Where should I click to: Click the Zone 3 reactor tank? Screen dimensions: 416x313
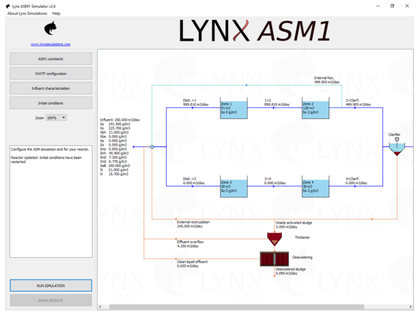tap(233, 186)
